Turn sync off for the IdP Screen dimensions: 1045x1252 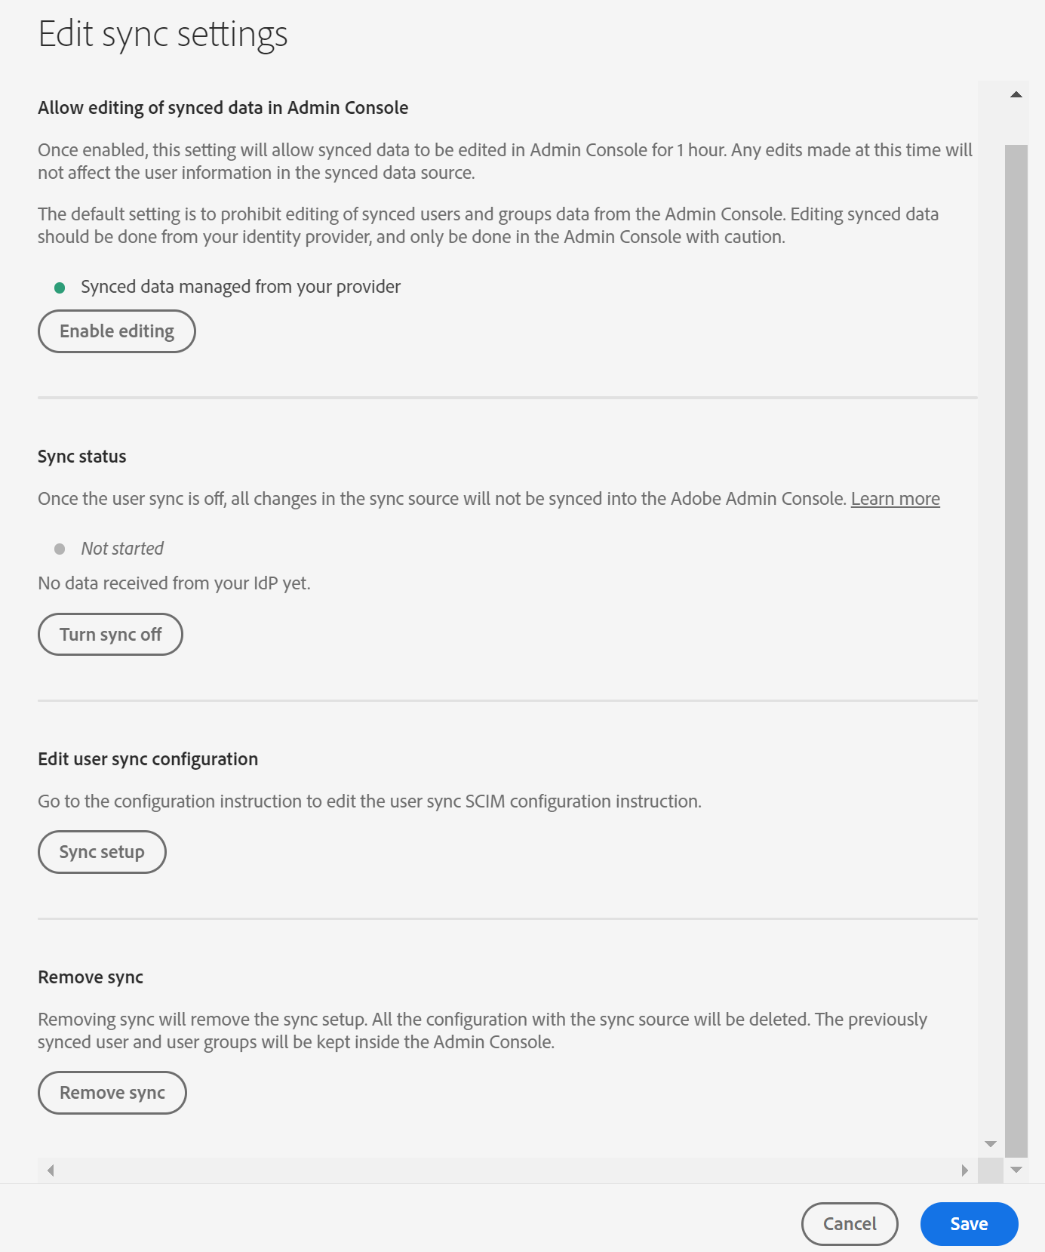110,634
